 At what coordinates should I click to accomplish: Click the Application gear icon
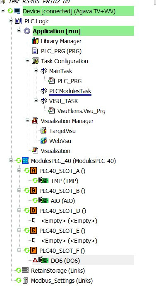(x=27, y=31)
